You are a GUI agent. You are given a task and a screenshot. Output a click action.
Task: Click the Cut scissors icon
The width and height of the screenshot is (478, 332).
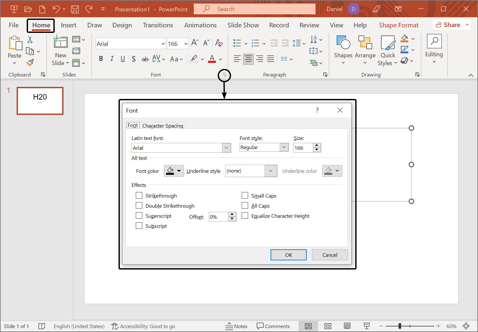pos(30,39)
